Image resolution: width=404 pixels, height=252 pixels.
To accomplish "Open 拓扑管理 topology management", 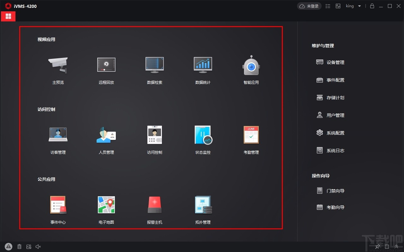I will tap(203, 207).
